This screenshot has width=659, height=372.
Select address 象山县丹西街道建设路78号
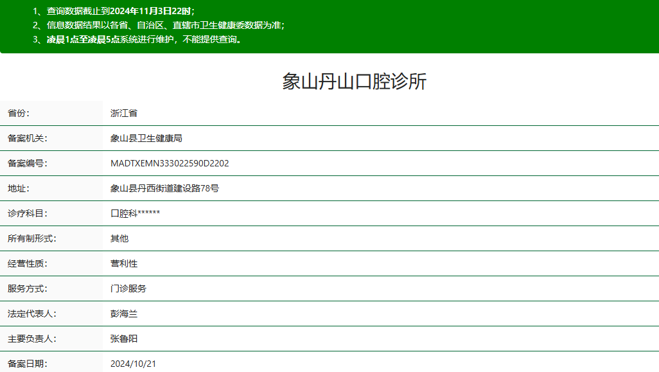coord(164,188)
